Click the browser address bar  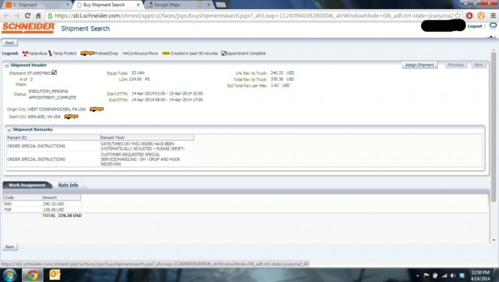point(249,15)
